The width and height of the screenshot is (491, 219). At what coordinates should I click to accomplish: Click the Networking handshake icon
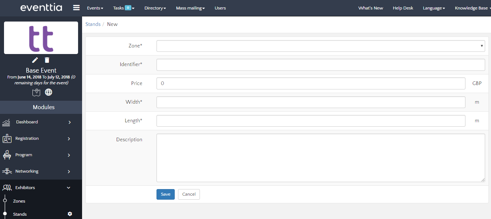(x=7, y=171)
